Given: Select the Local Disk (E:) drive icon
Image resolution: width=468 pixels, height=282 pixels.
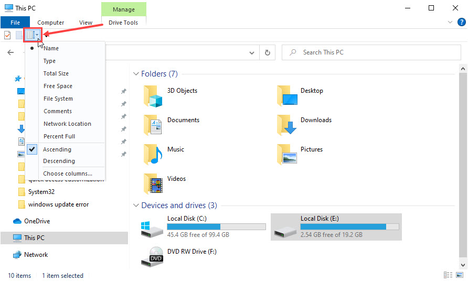Looking at the screenshot, I should tap(285, 232).
